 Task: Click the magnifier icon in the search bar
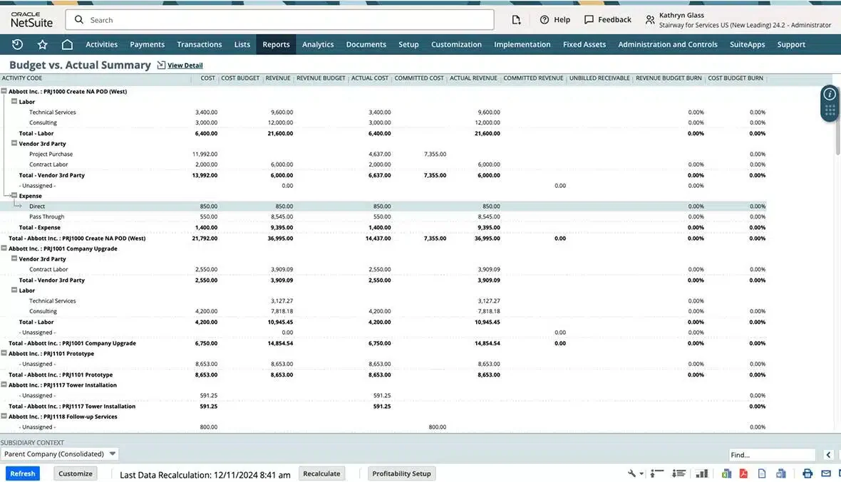79,20
